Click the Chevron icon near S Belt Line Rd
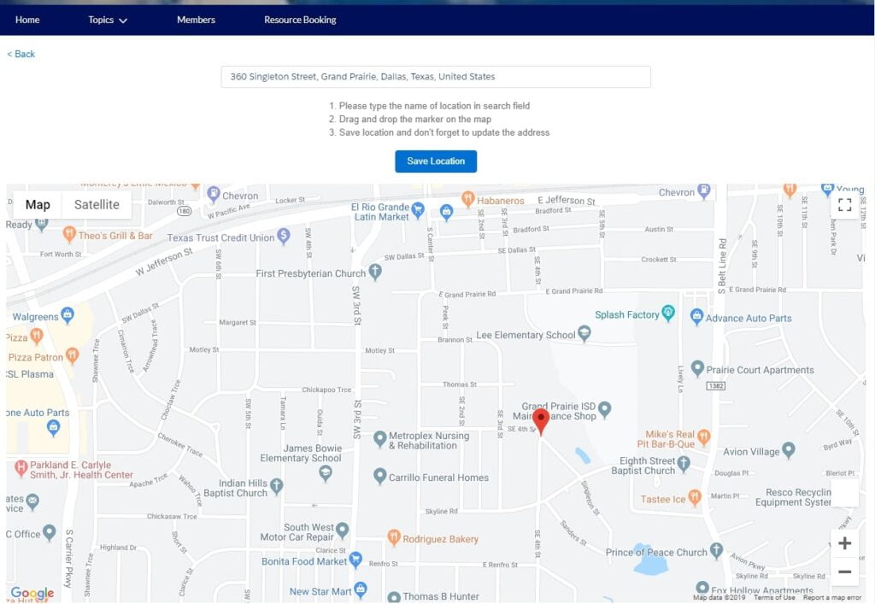The width and height of the screenshot is (875, 604). [704, 191]
